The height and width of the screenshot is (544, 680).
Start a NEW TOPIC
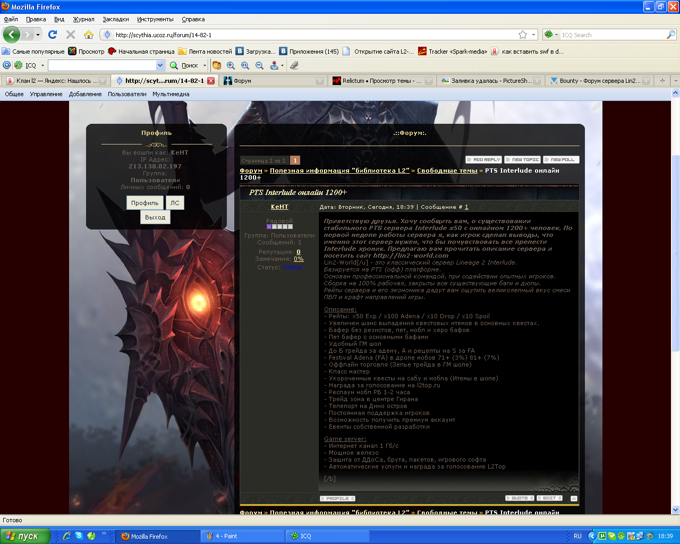pyautogui.click(x=522, y=160)
